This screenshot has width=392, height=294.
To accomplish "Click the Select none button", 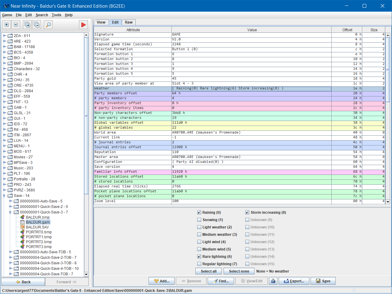I will (239, 271).
